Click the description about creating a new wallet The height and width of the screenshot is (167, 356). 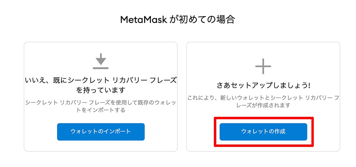[x=263, y=101]
